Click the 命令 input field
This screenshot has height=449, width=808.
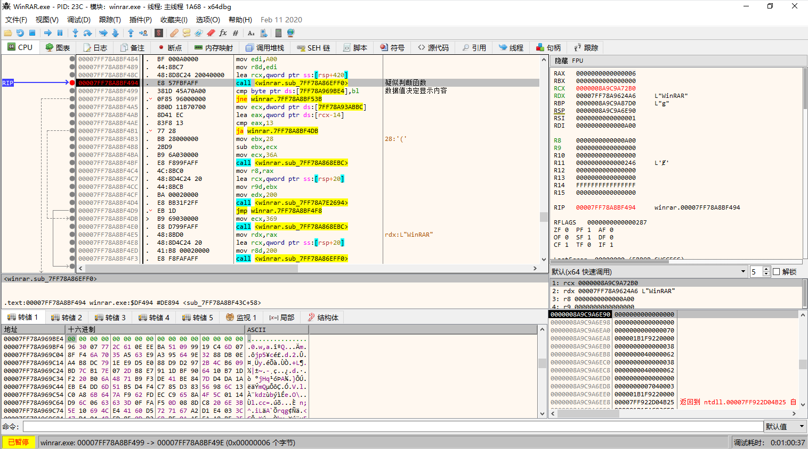[x=393, y=427]
